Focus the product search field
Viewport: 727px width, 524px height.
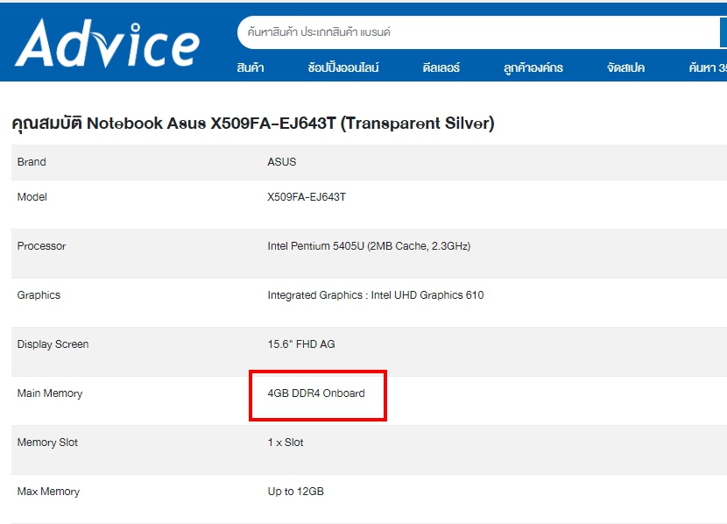(x=478, y=32)
